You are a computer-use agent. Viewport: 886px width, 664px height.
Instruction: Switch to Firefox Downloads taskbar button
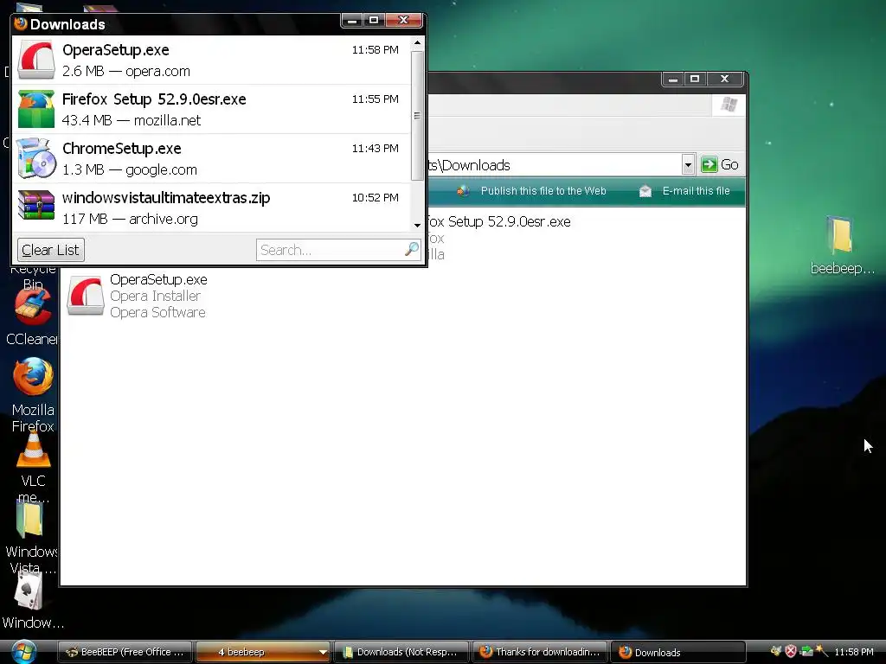678,652
